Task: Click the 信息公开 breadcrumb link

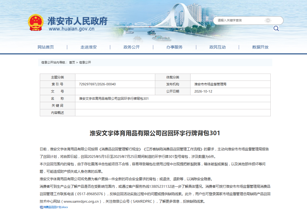Action: click(x=85, y=62)
